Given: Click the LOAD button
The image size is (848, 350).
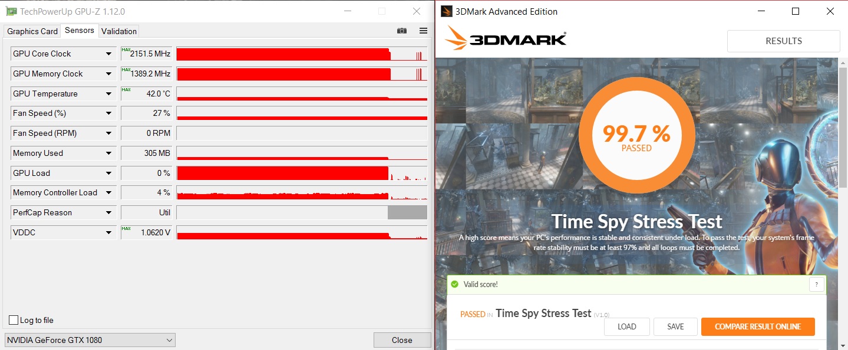Looking at the screenshot, I should (626, 326).
